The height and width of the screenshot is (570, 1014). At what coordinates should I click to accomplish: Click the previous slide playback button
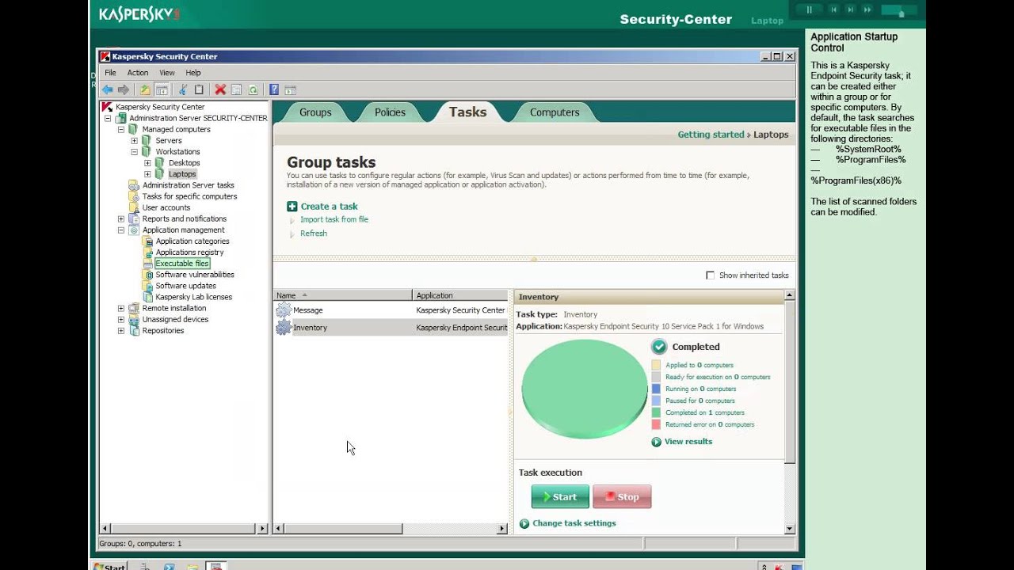833,9
